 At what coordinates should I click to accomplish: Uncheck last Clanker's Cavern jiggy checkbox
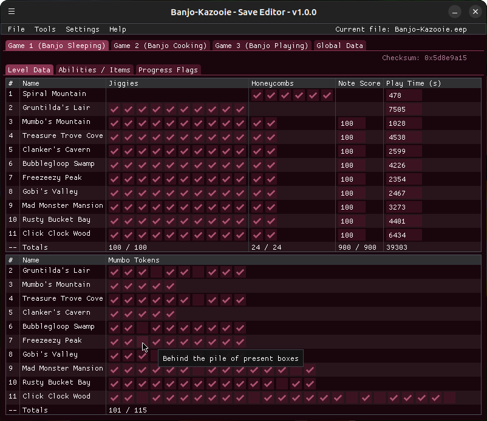(x=240, y=151)
